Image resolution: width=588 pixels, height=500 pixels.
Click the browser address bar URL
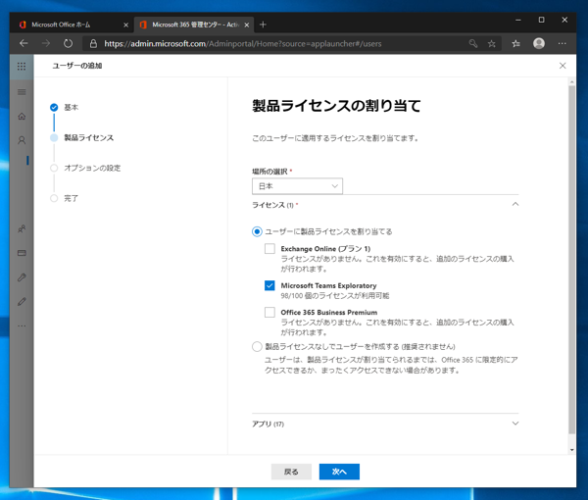point(243,44)
